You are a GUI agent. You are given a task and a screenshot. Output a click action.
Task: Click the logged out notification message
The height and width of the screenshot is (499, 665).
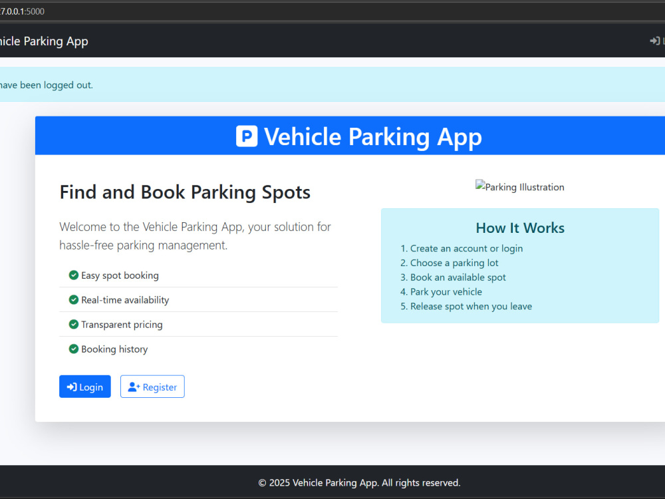click(x=46, y=85)
